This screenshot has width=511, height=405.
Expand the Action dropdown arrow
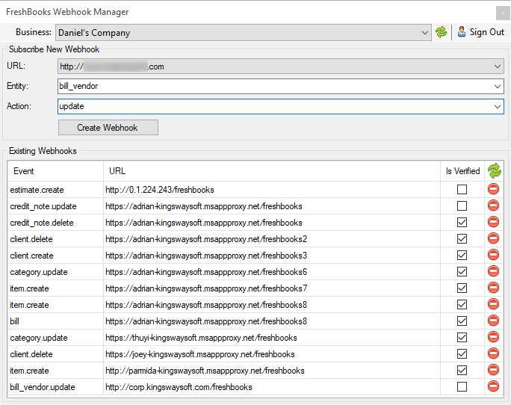pyautogui.click(x=498, y=107)
